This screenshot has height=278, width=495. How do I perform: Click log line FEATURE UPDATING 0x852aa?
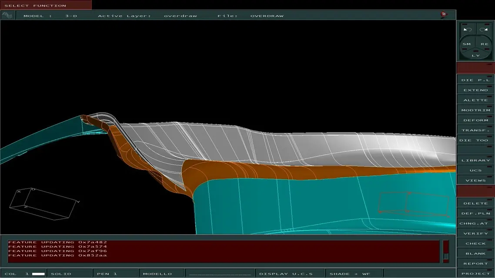pyautogui.click(x=57, y=255)
